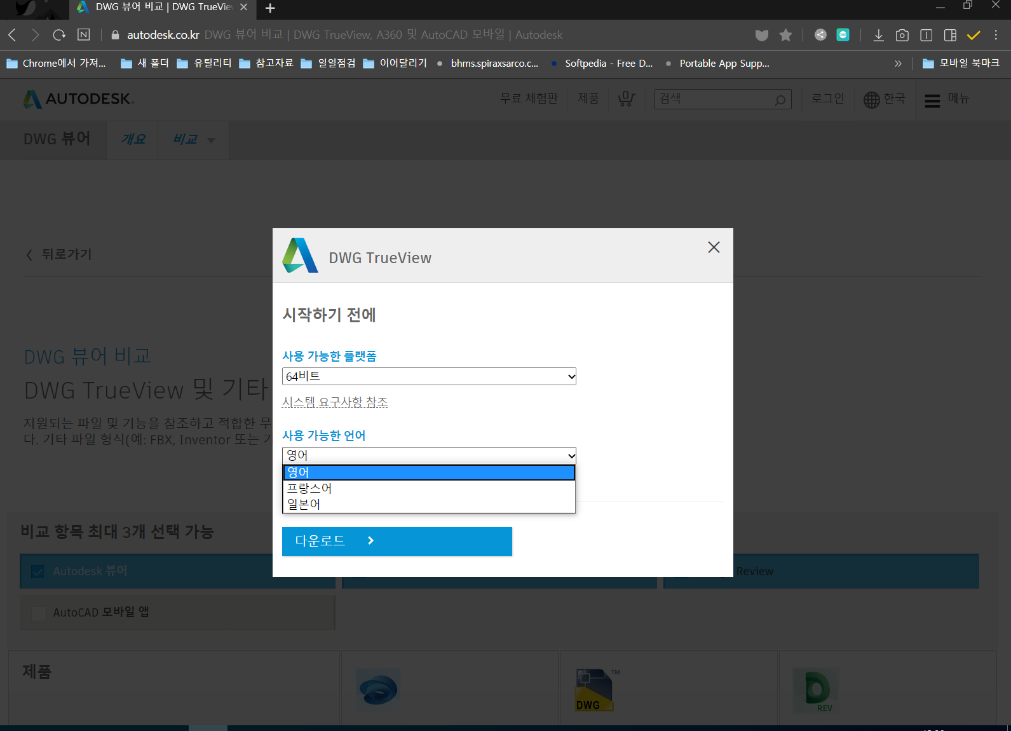Open the Softpedia - Free D... bookmark

602,64
